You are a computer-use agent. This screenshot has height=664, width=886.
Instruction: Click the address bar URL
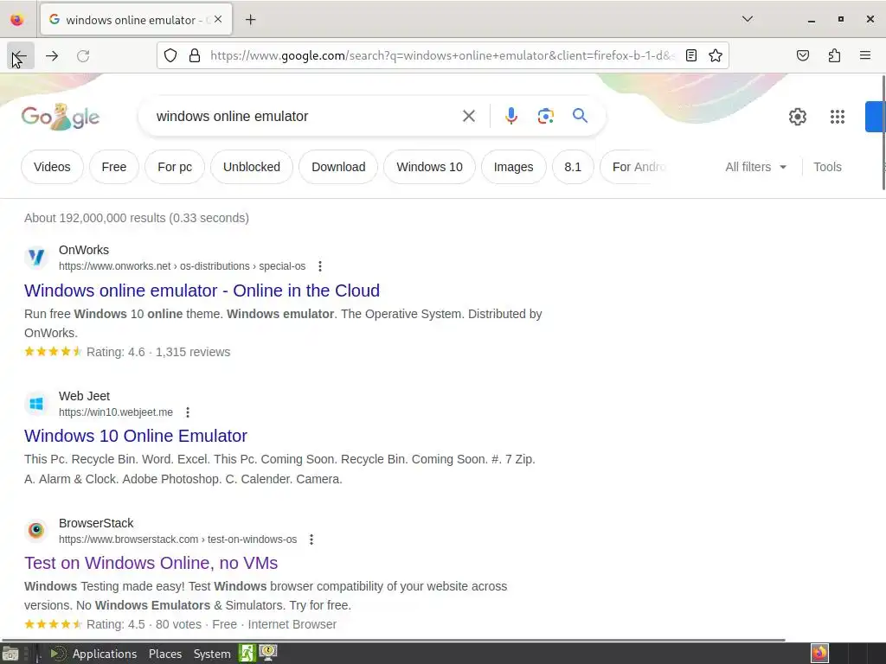pos(442,55)
